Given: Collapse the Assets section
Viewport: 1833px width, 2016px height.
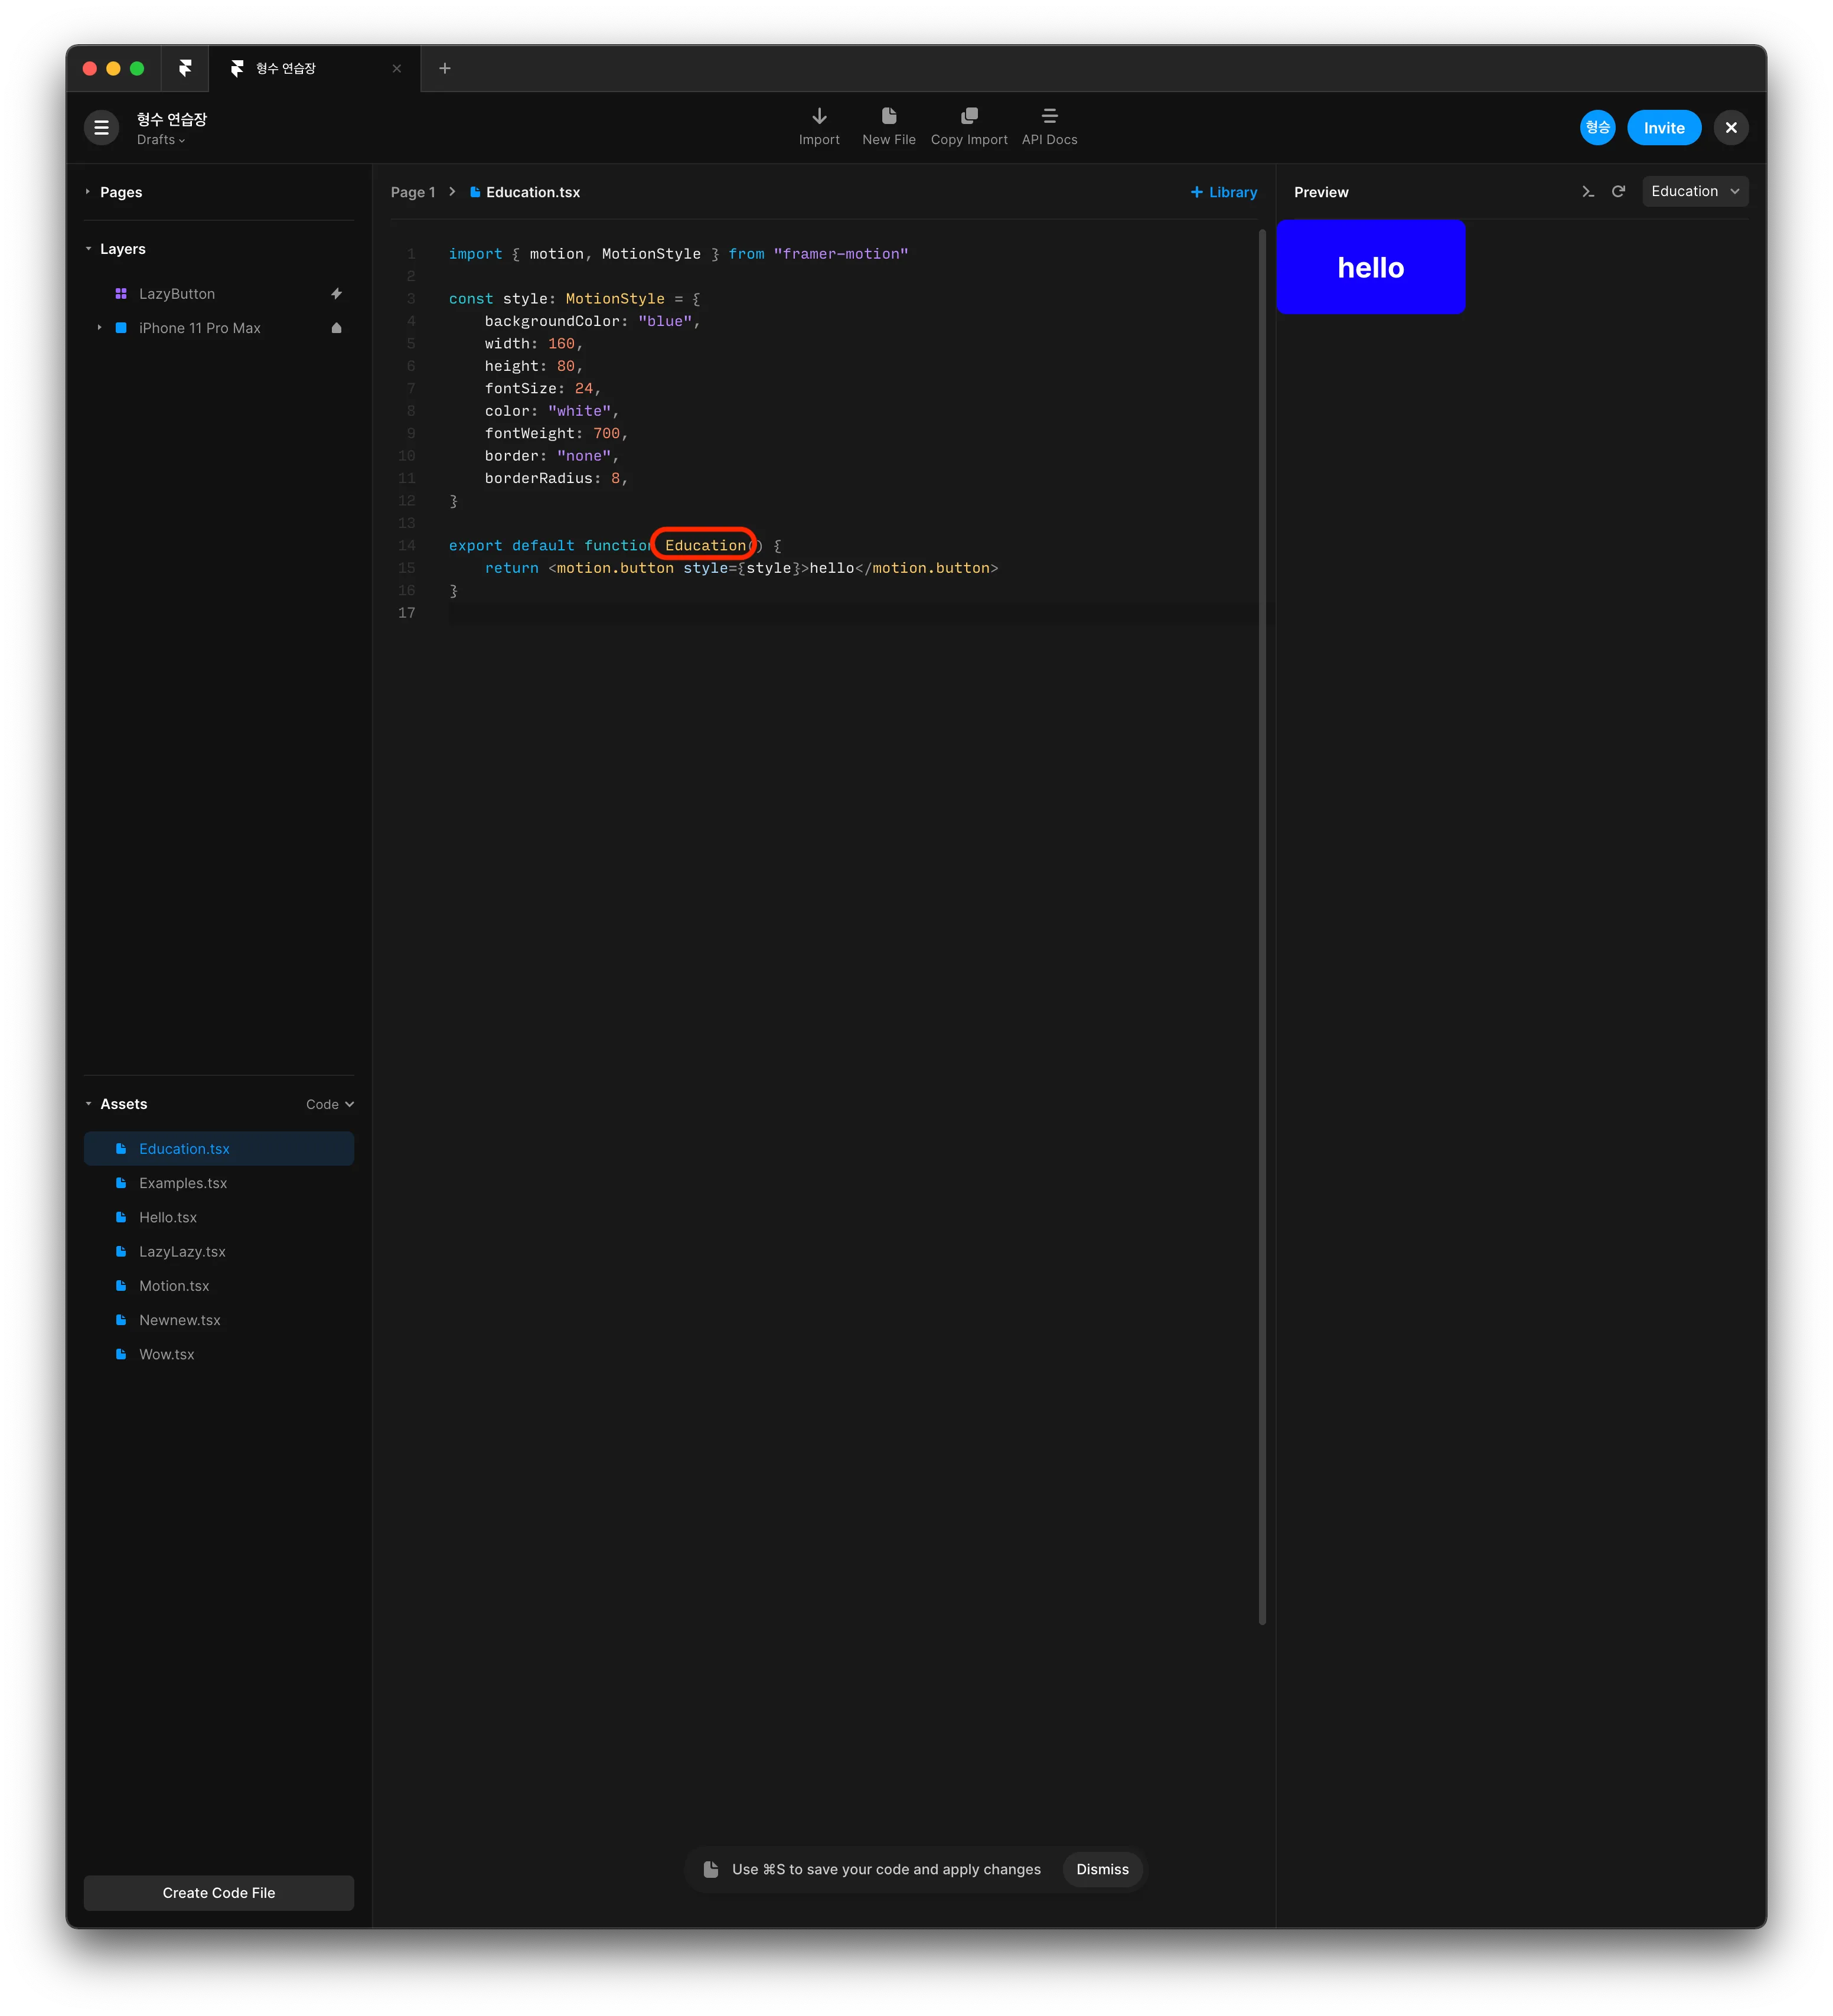Looking at the screenshot, I should (88, 1103).
